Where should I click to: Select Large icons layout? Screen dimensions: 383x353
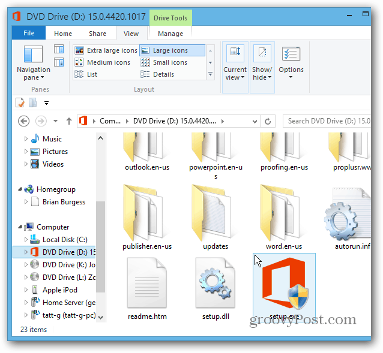172,50
